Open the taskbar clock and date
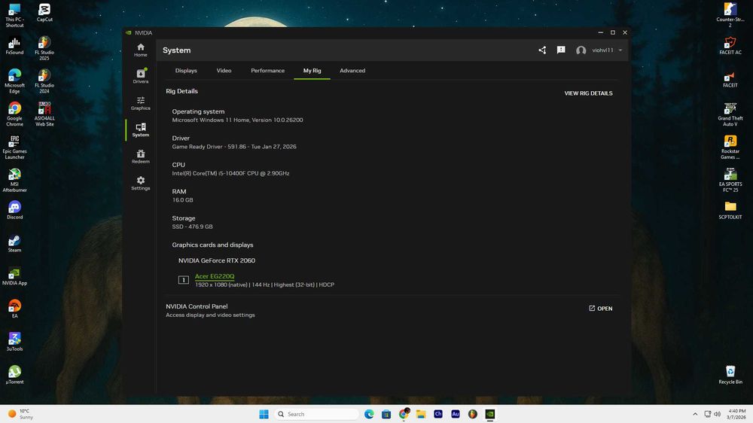 point(736,414)
